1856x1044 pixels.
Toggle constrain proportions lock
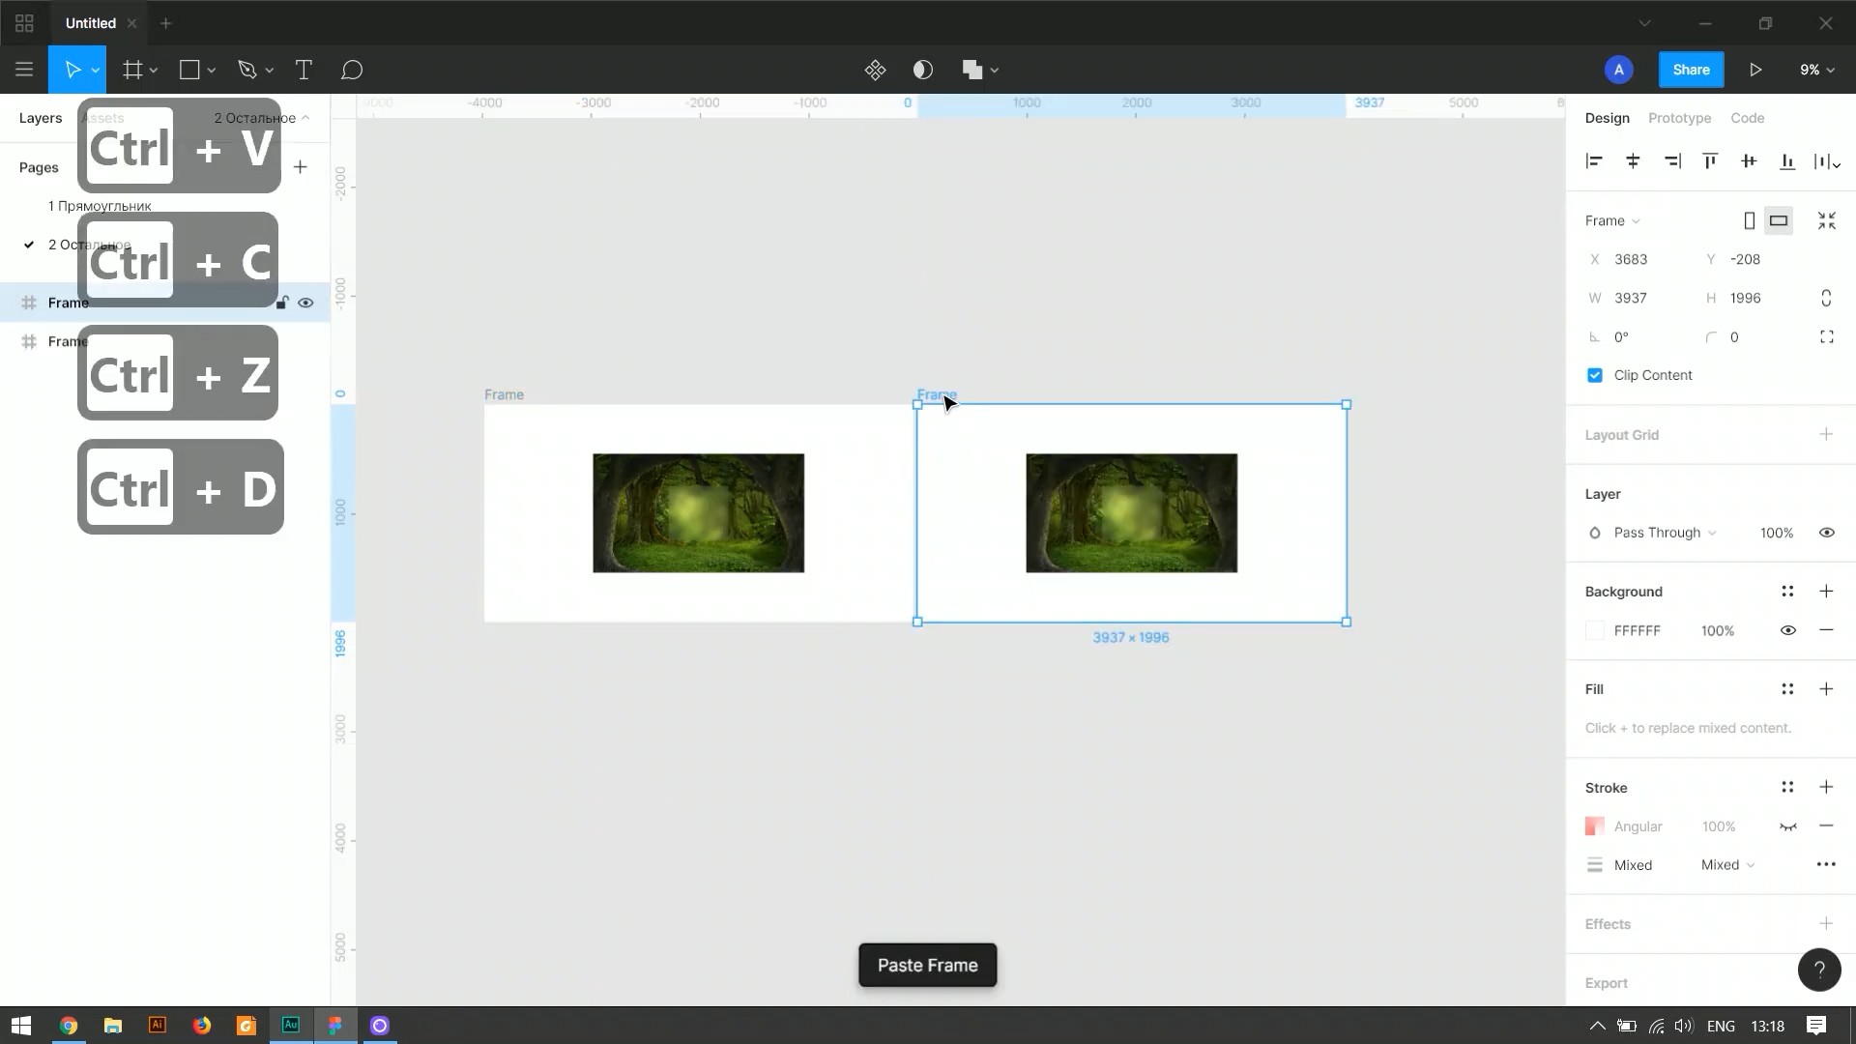point(1826,298)
